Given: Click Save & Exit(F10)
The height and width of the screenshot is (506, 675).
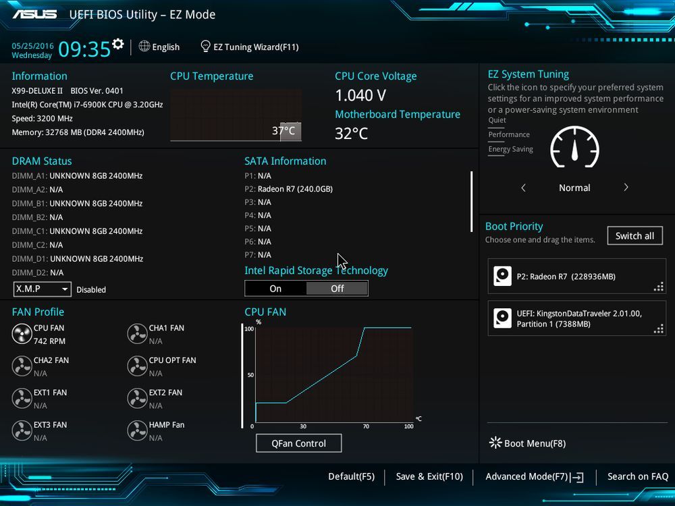Looking at the screenshot, I should pos(429,476).
